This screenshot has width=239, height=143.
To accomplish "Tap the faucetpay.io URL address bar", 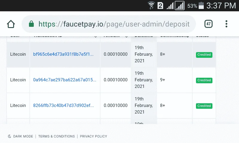I will pyautogui.click(x=109, y=24).
